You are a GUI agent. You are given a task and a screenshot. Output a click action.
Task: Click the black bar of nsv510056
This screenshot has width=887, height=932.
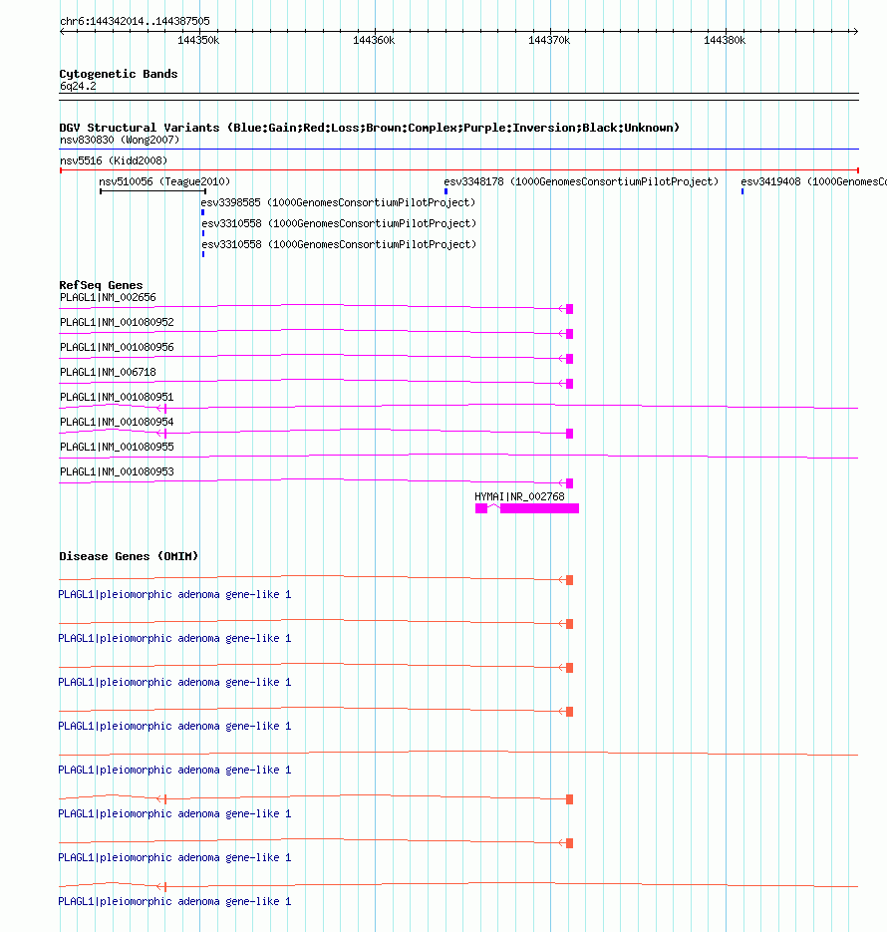[152, 191]
